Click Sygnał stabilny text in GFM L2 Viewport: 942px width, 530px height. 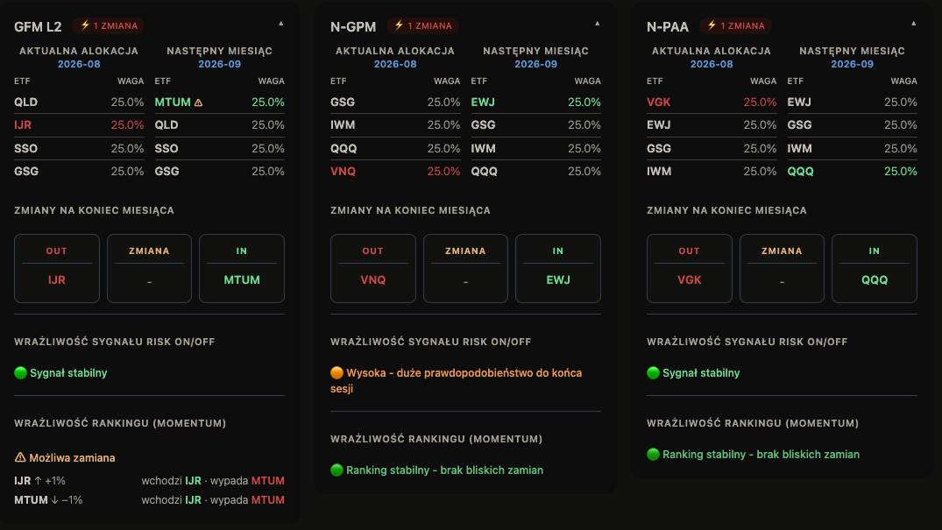[x=68, y=373]
